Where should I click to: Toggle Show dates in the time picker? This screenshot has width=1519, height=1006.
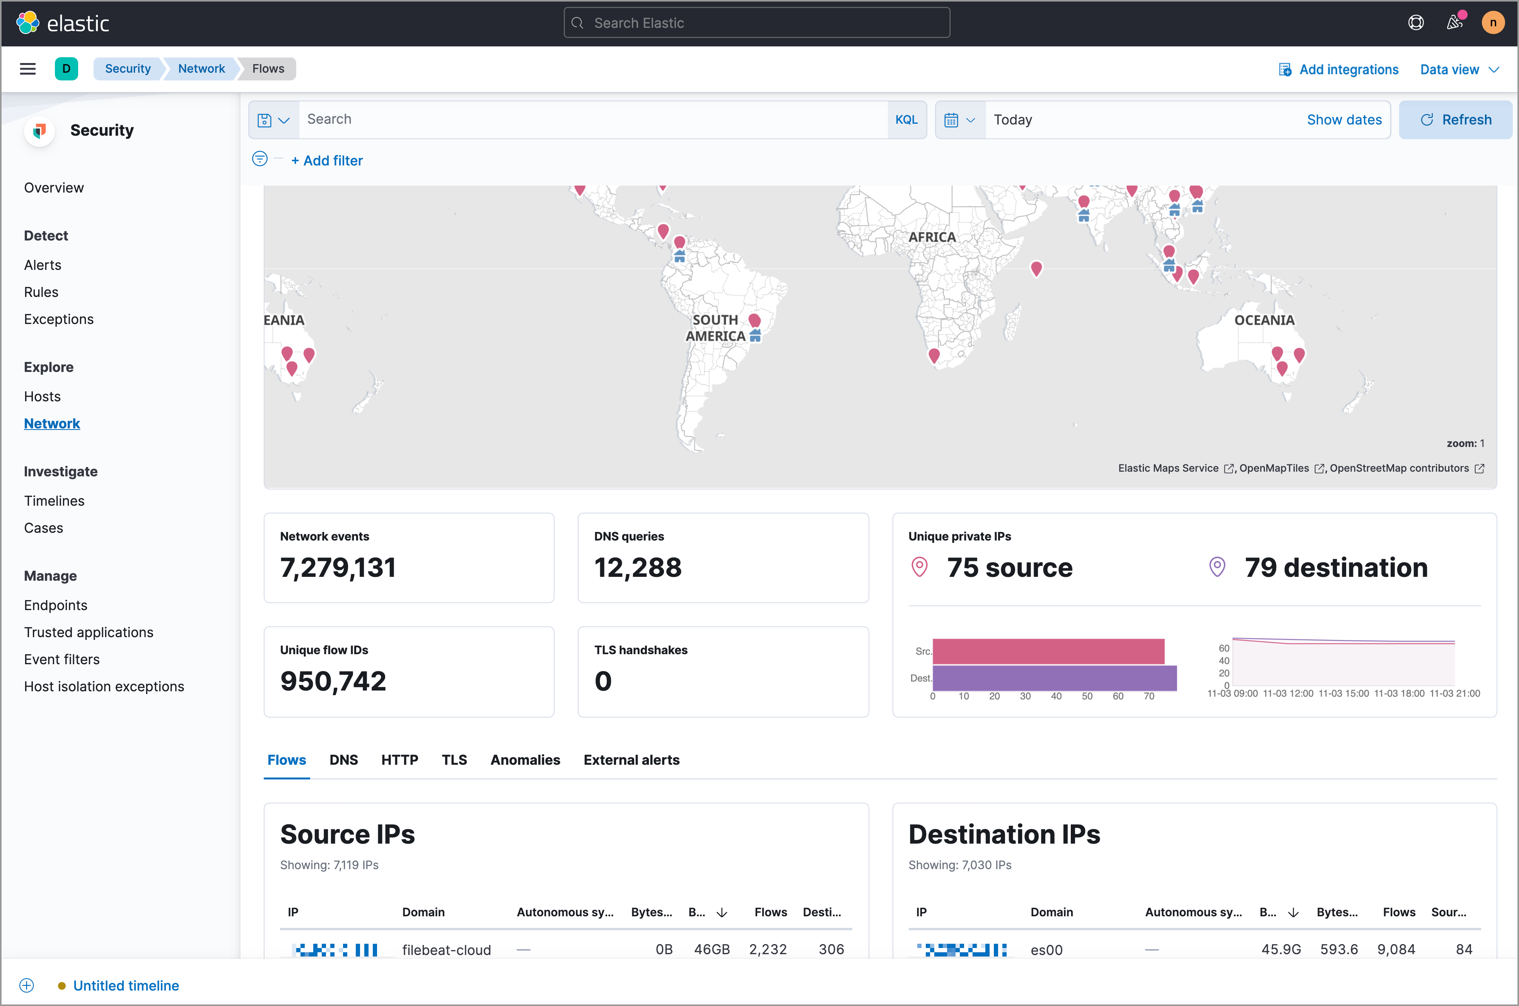tap(1345, 119)
